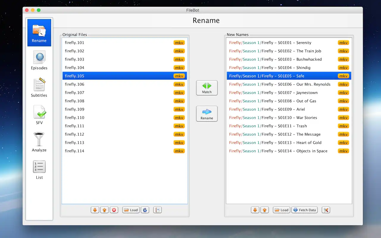Select firefly.101 in Original Files

[125, 43]
